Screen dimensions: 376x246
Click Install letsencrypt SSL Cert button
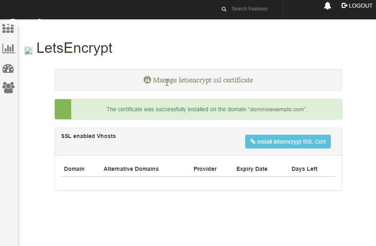click(288, 142)
